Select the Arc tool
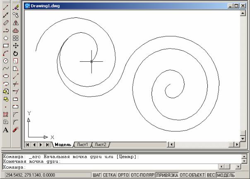 (x=6, y=53)
